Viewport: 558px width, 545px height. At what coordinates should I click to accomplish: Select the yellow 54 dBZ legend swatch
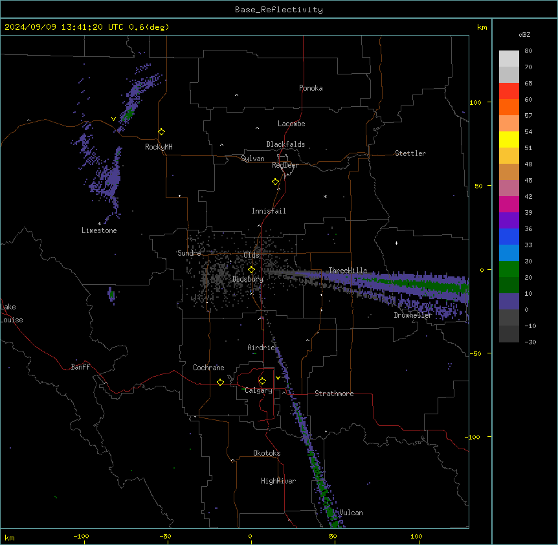(x=509, y=139)
